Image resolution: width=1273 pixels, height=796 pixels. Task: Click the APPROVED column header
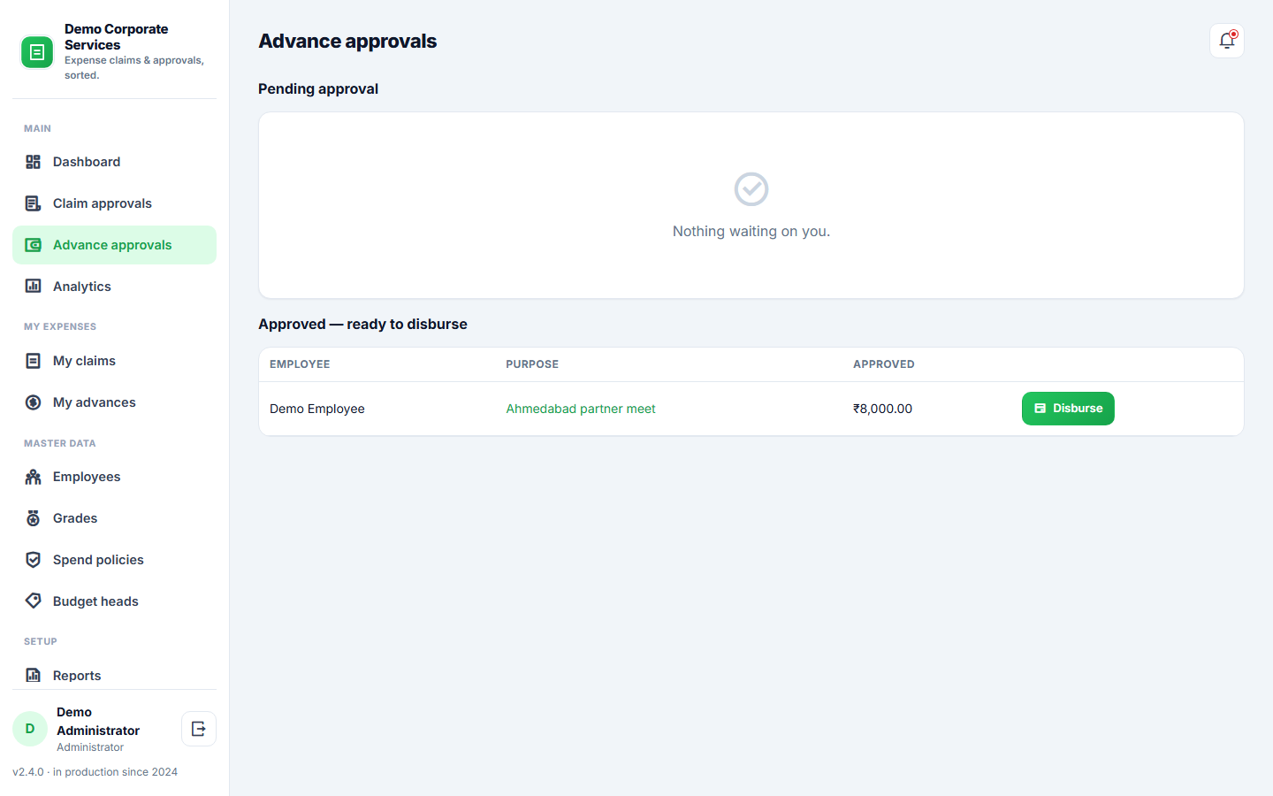click(884, 364)
